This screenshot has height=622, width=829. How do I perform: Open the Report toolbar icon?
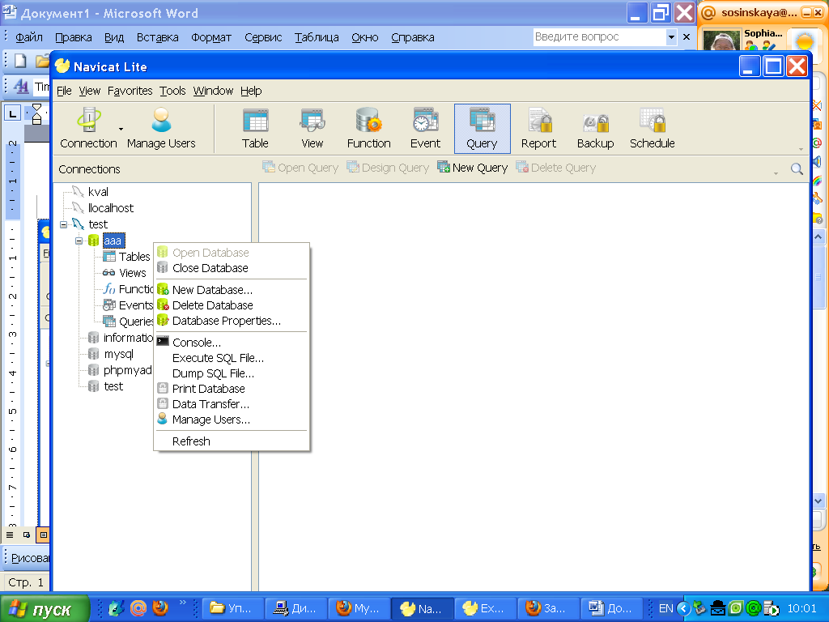(538, 129)
